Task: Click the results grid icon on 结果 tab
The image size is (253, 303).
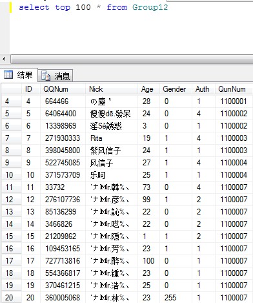Action: tap(8, 75)
